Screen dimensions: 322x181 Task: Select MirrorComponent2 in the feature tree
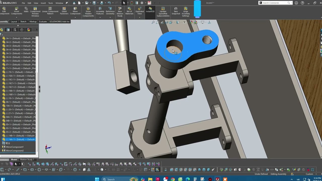(x=15, y=151)
